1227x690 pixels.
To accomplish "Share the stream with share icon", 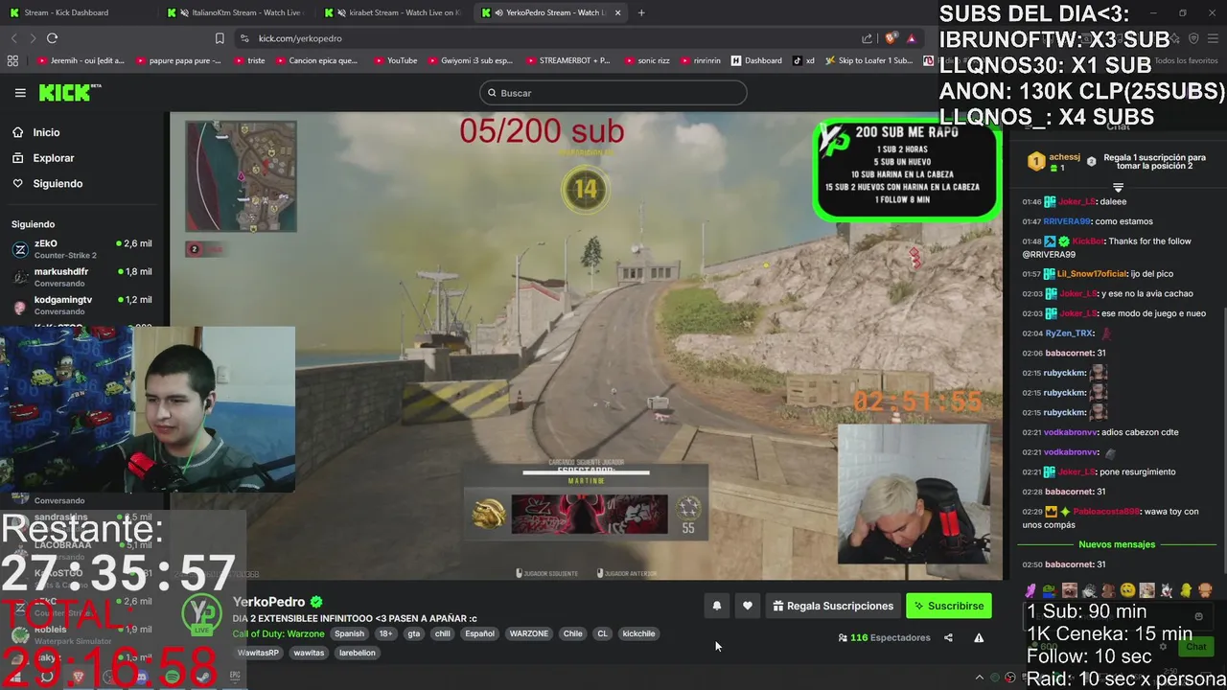I will pos(948,637).
